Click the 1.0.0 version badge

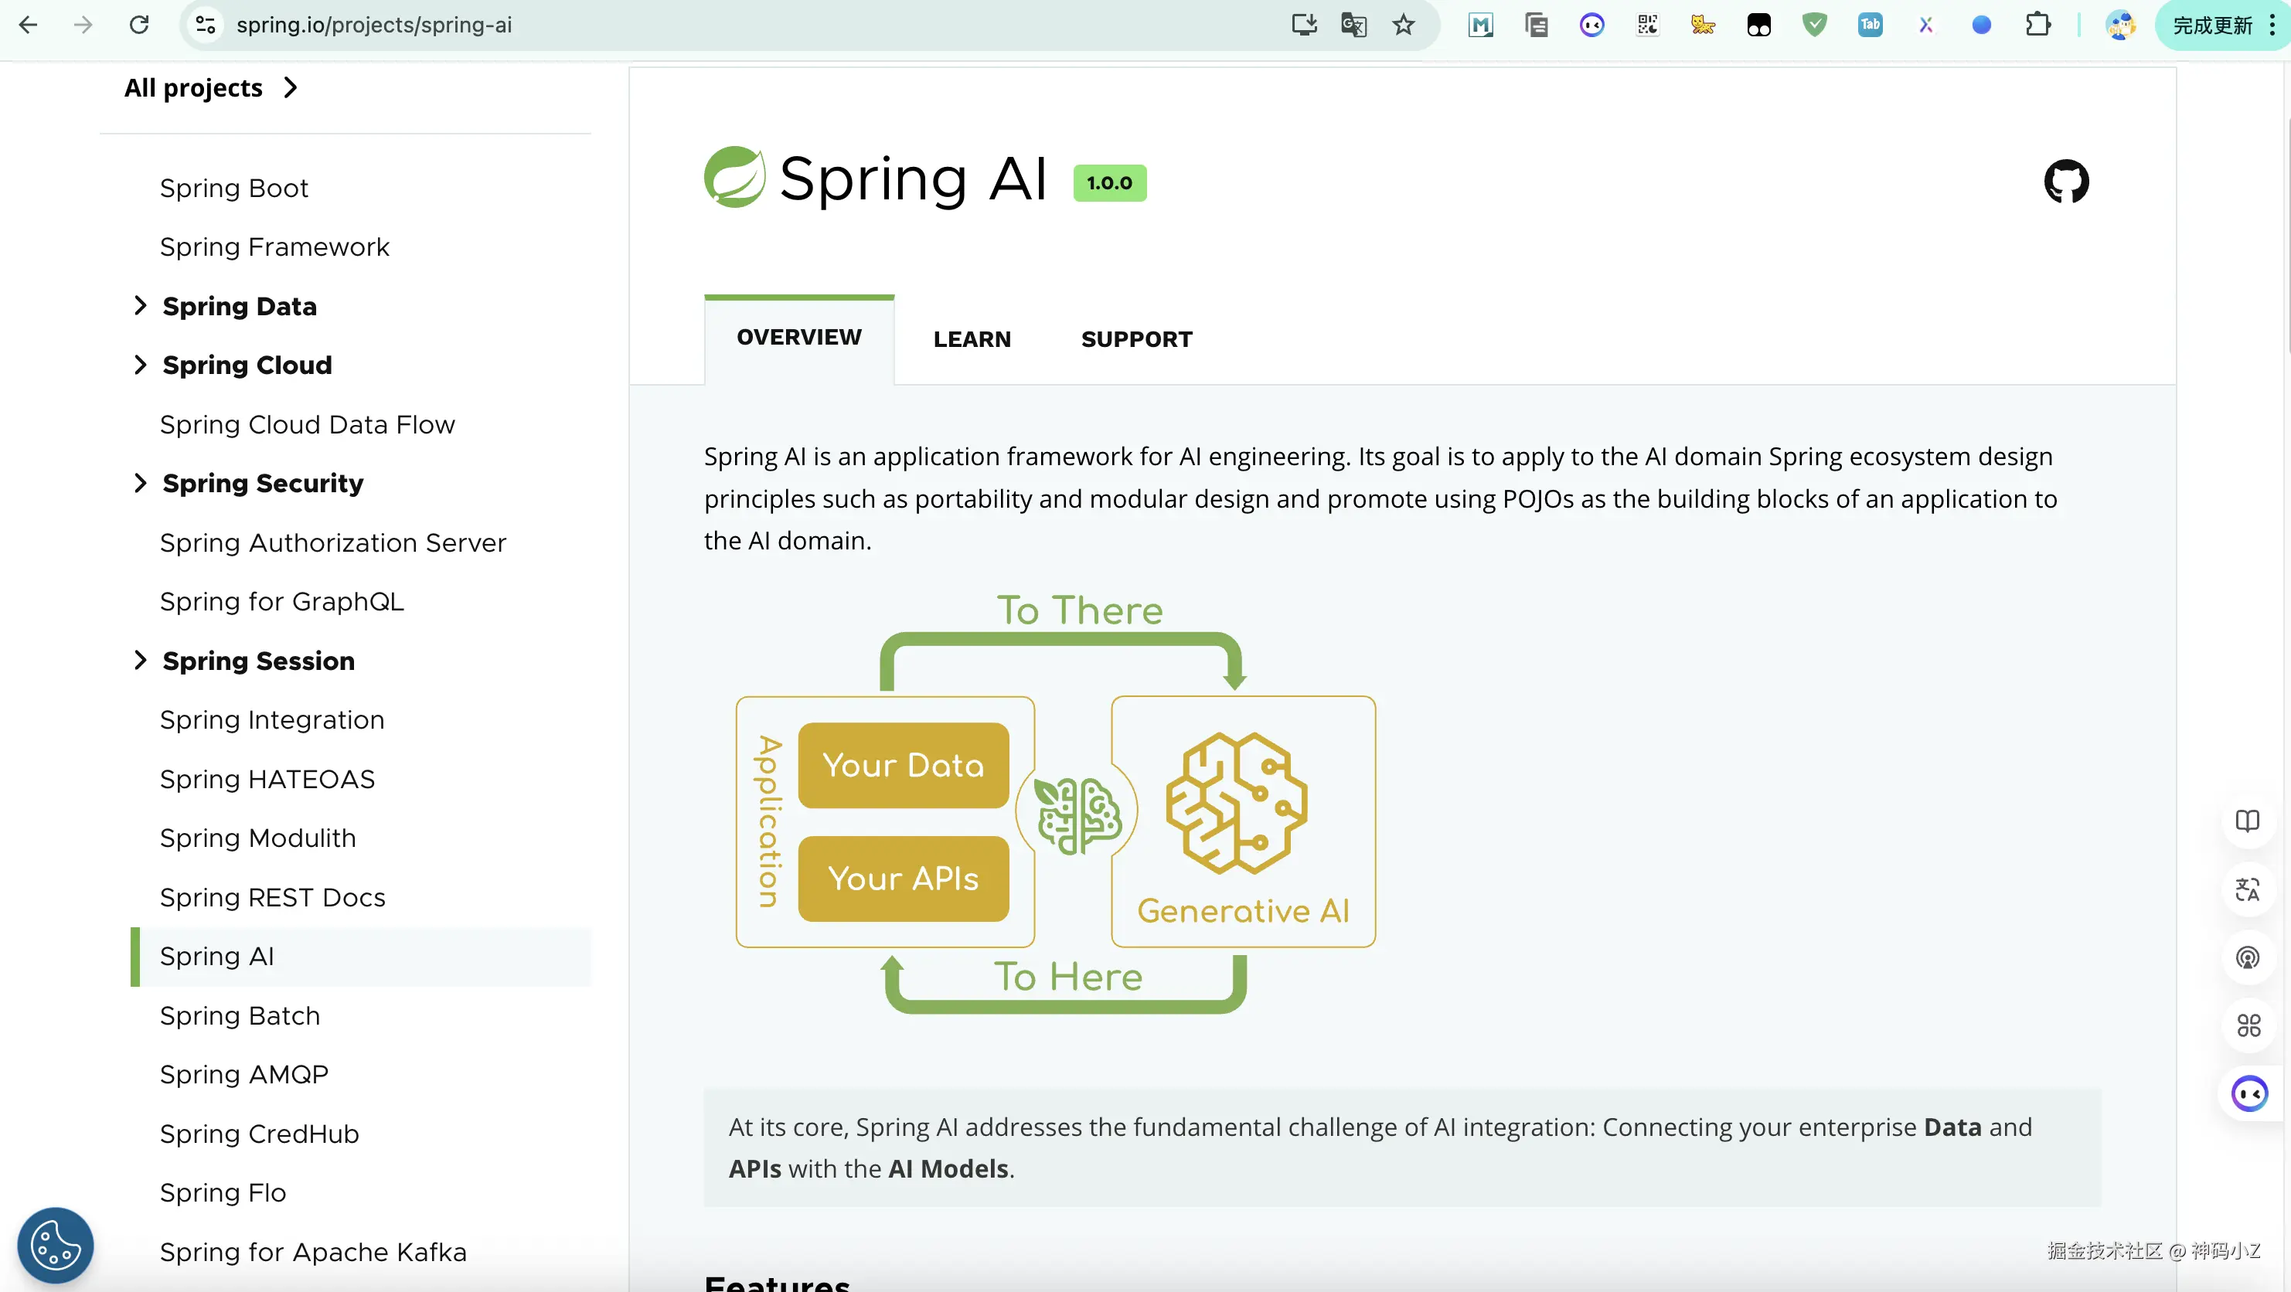pos(1109,183)
